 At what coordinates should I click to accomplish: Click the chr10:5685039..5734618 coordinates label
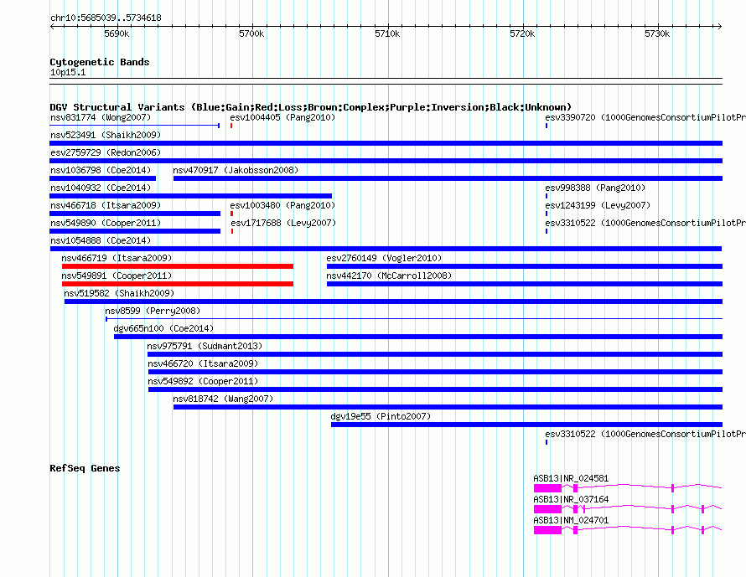pyautogui.click(x=106, y=18)
